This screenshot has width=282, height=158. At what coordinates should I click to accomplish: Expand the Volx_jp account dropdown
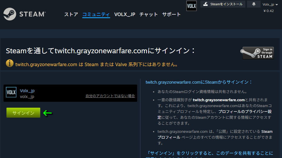[270, 4]
